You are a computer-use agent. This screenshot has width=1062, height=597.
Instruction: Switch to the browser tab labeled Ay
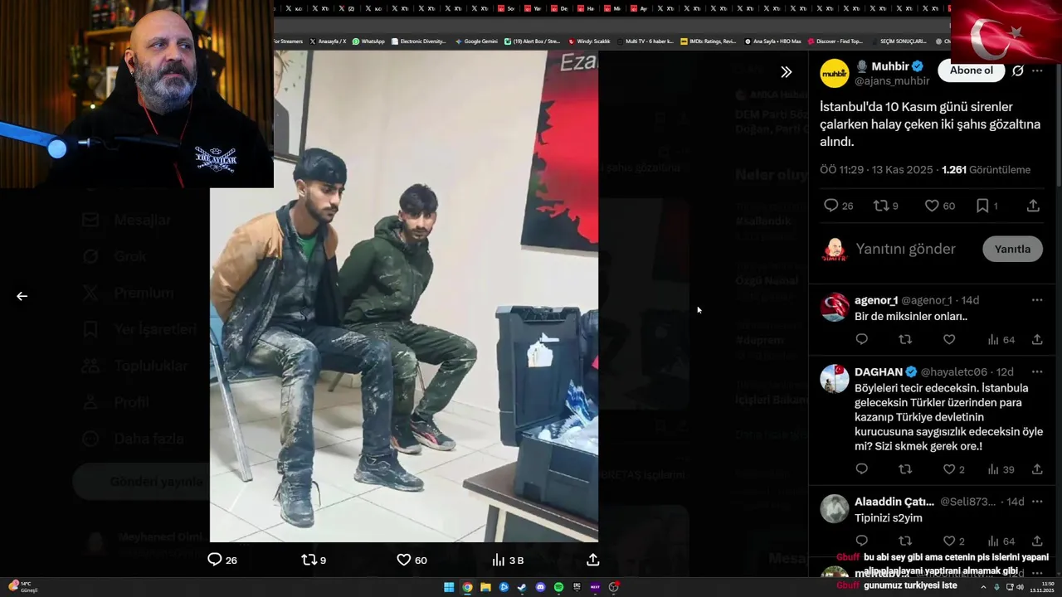pos(639,8)
